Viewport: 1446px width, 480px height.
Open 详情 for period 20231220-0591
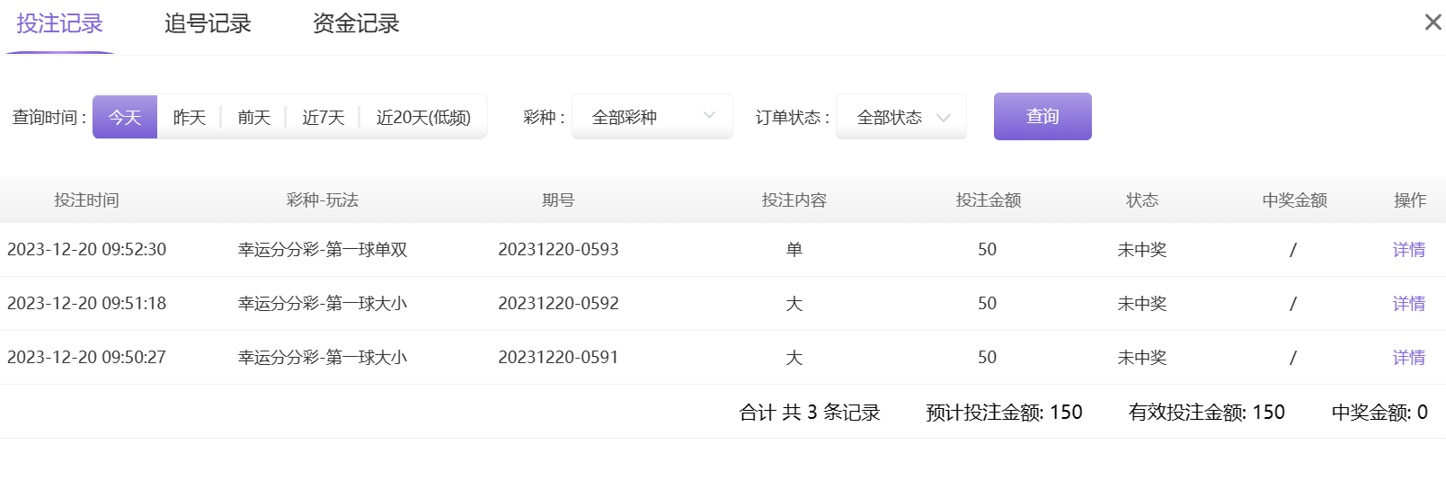tap(1408, 358)
